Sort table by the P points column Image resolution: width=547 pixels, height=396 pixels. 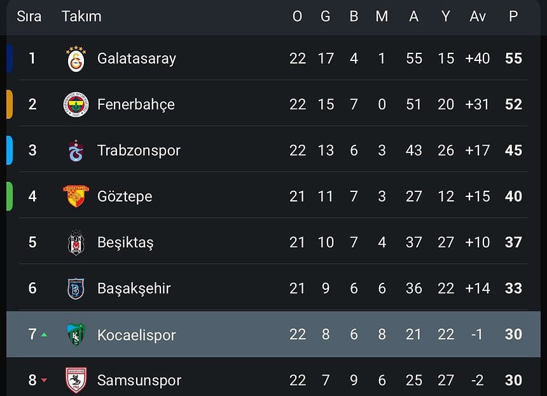pos(513,17)
